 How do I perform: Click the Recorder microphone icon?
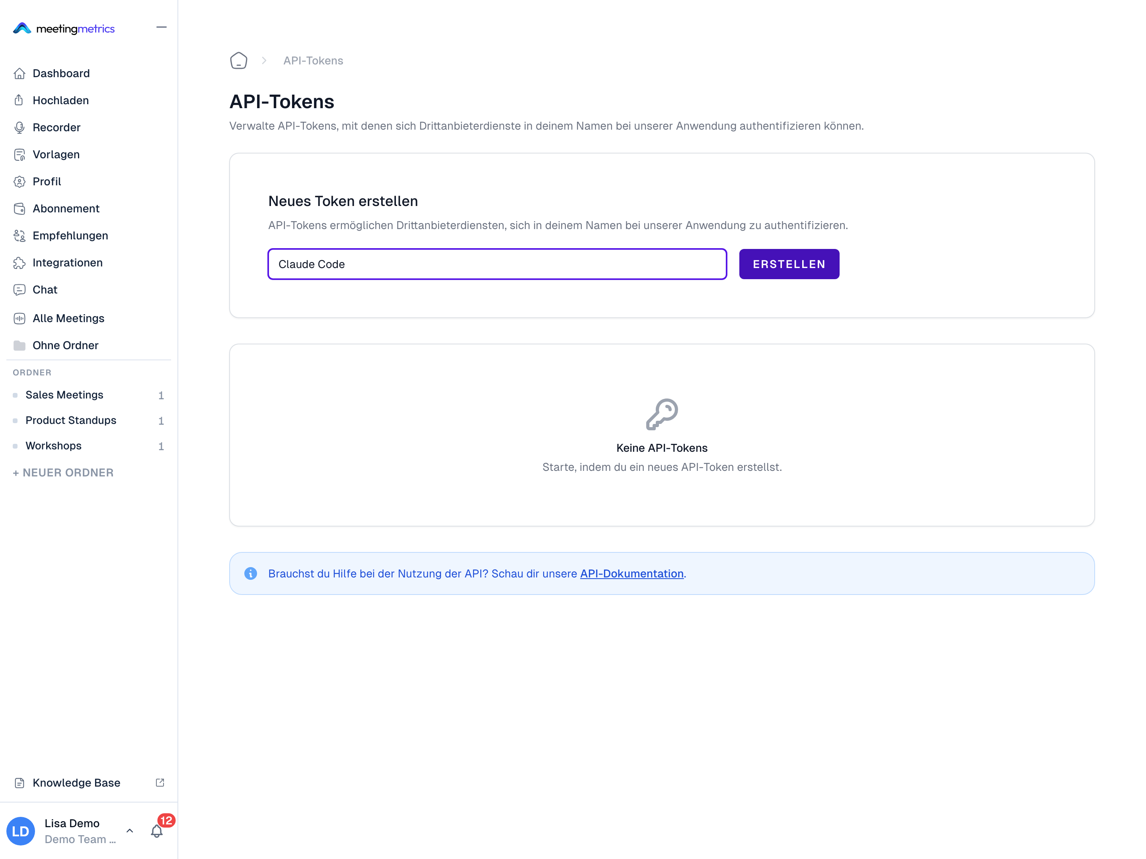19,127
